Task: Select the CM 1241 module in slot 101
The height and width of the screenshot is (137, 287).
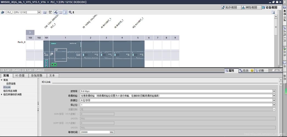Action: tap(46, 54)
